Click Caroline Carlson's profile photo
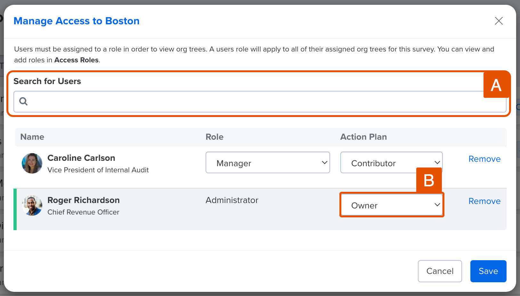The width and height of the screenshot is (520, 296). 32,163
